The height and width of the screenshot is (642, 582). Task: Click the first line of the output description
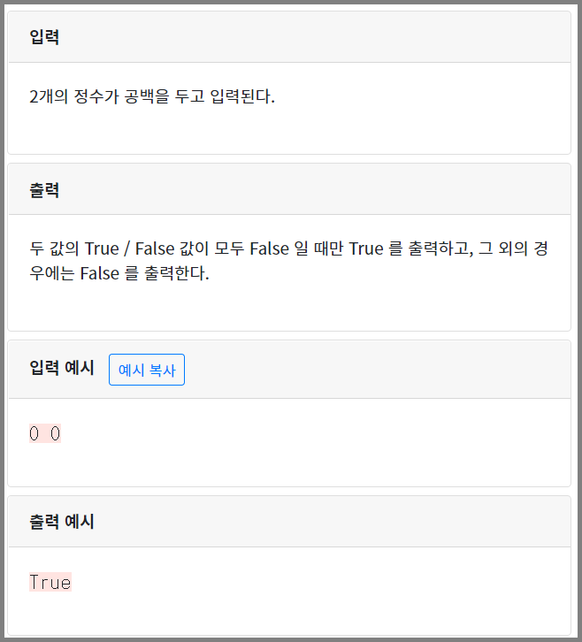click(288, 248)
